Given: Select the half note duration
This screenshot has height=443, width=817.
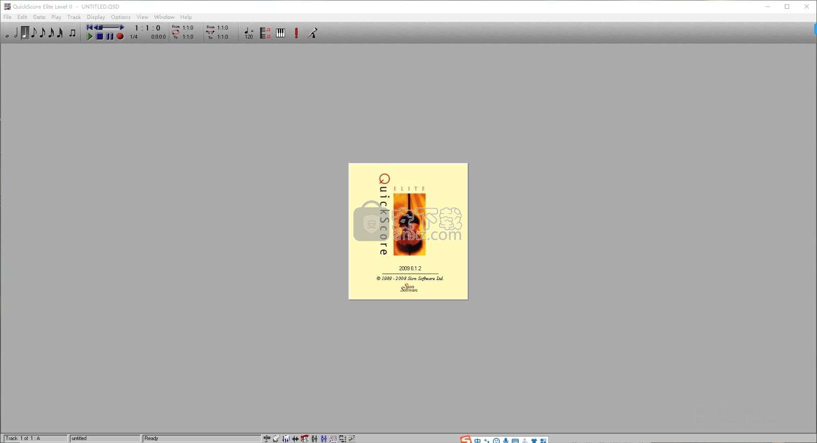Looking at the screenshot, I should click(x=16, y=33).
